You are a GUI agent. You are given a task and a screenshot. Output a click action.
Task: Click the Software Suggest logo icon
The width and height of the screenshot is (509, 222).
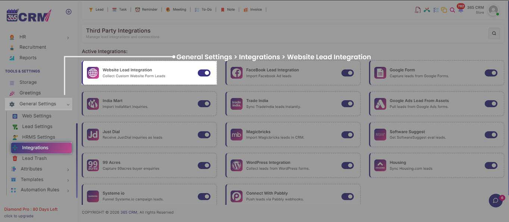point(380,134)
